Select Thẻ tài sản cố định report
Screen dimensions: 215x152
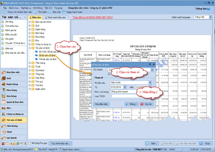point(48,59)
